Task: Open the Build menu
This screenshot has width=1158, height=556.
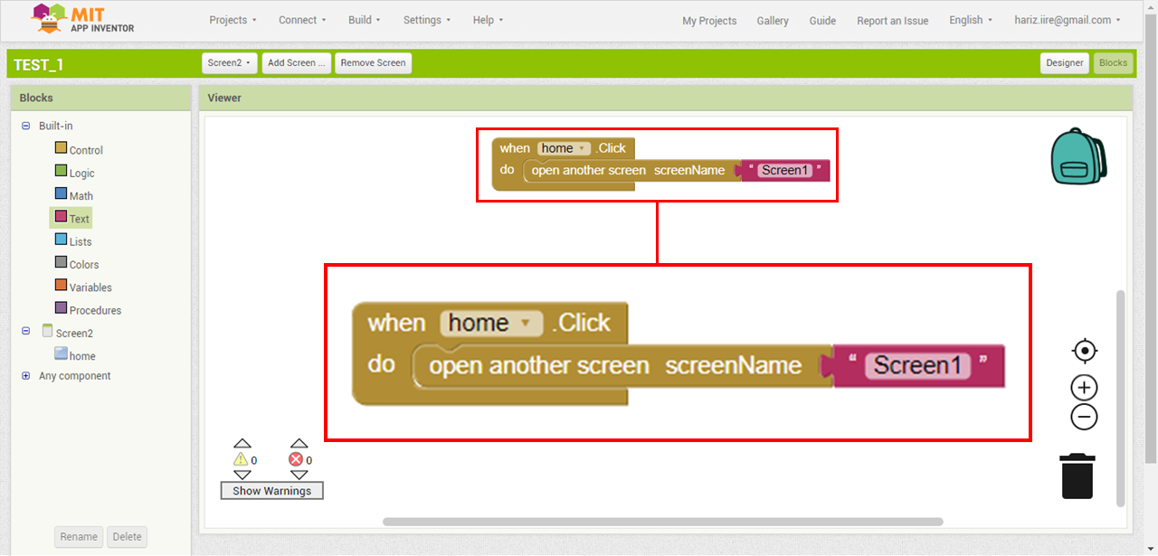Action: (x=364, y=20)
